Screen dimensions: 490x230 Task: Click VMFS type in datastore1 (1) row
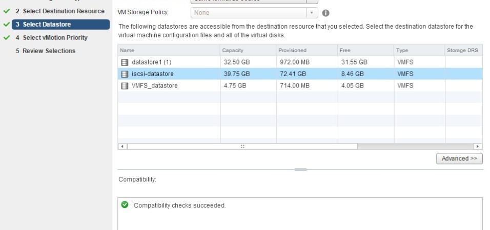405,62
